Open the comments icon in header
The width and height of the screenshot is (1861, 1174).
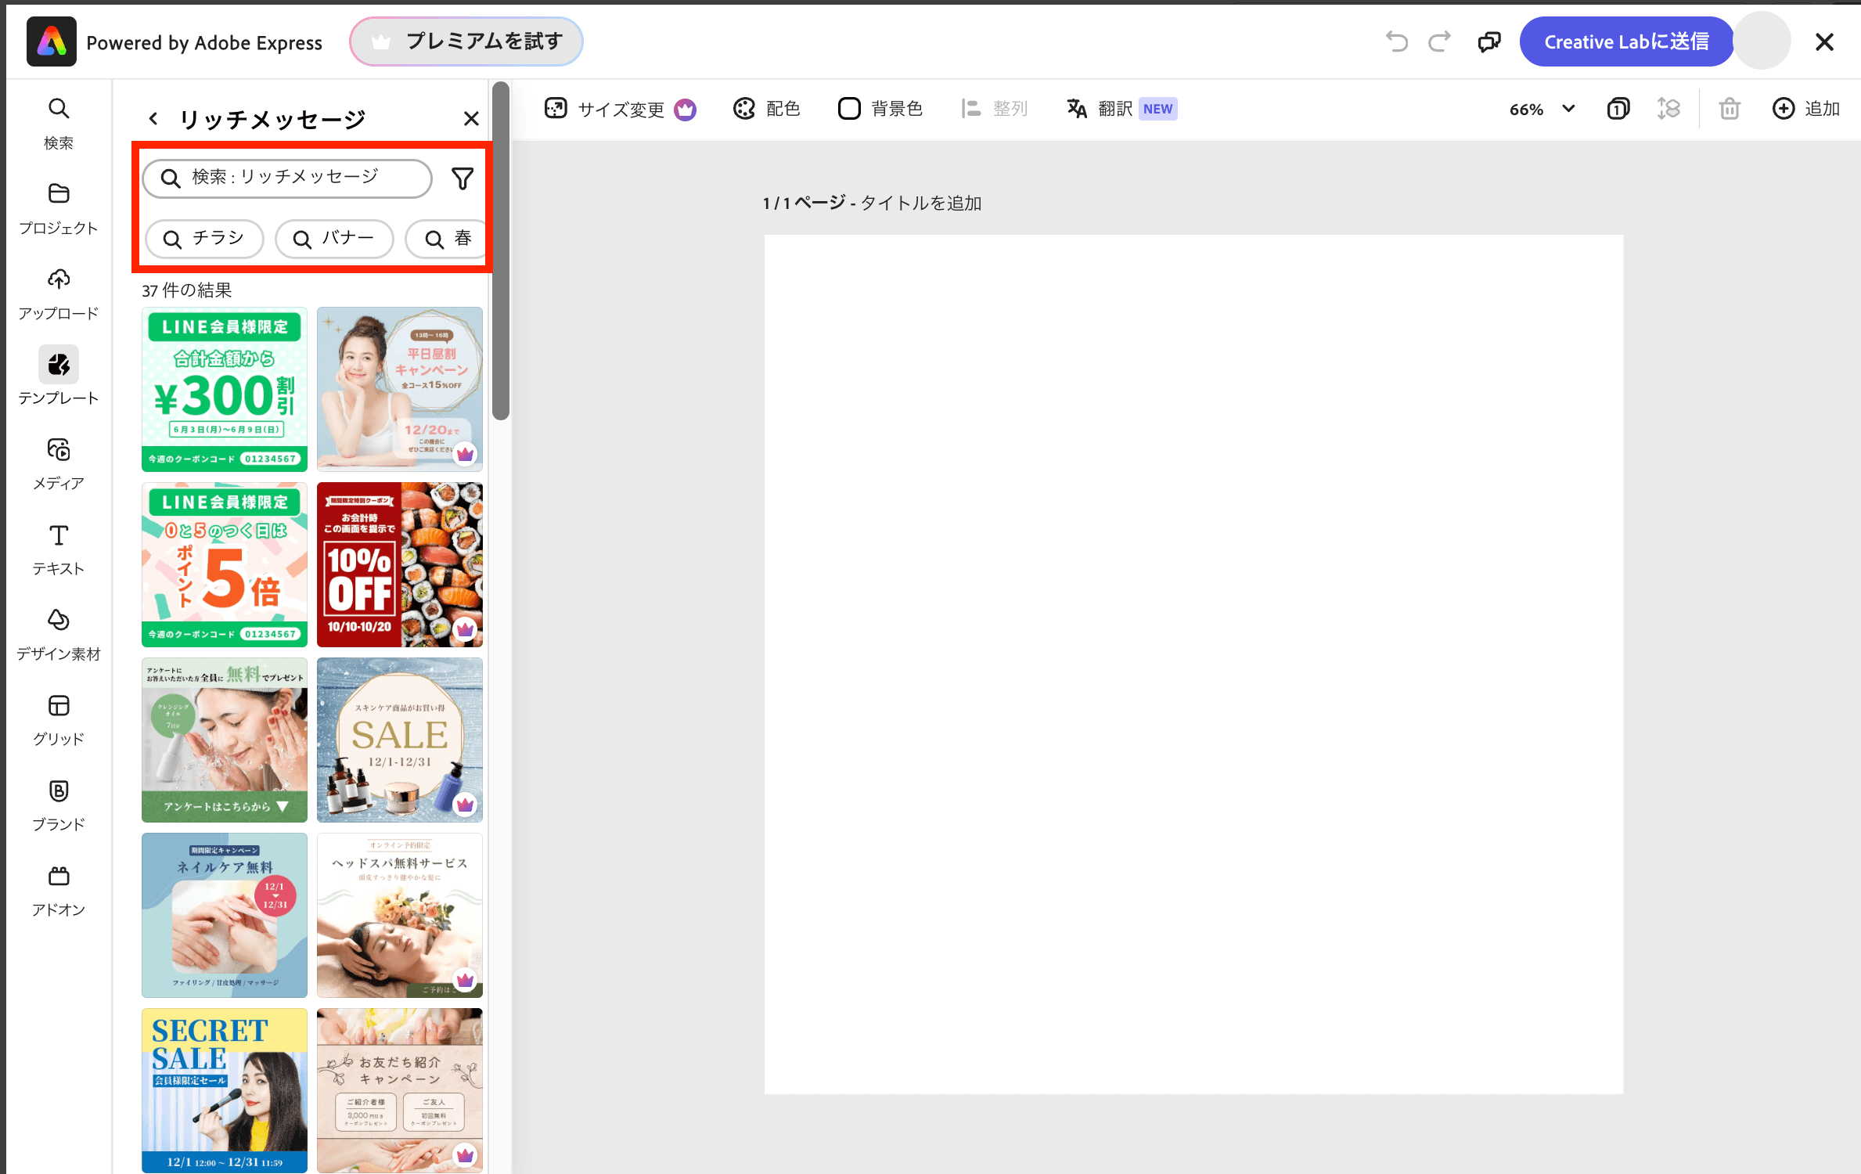1489,41
